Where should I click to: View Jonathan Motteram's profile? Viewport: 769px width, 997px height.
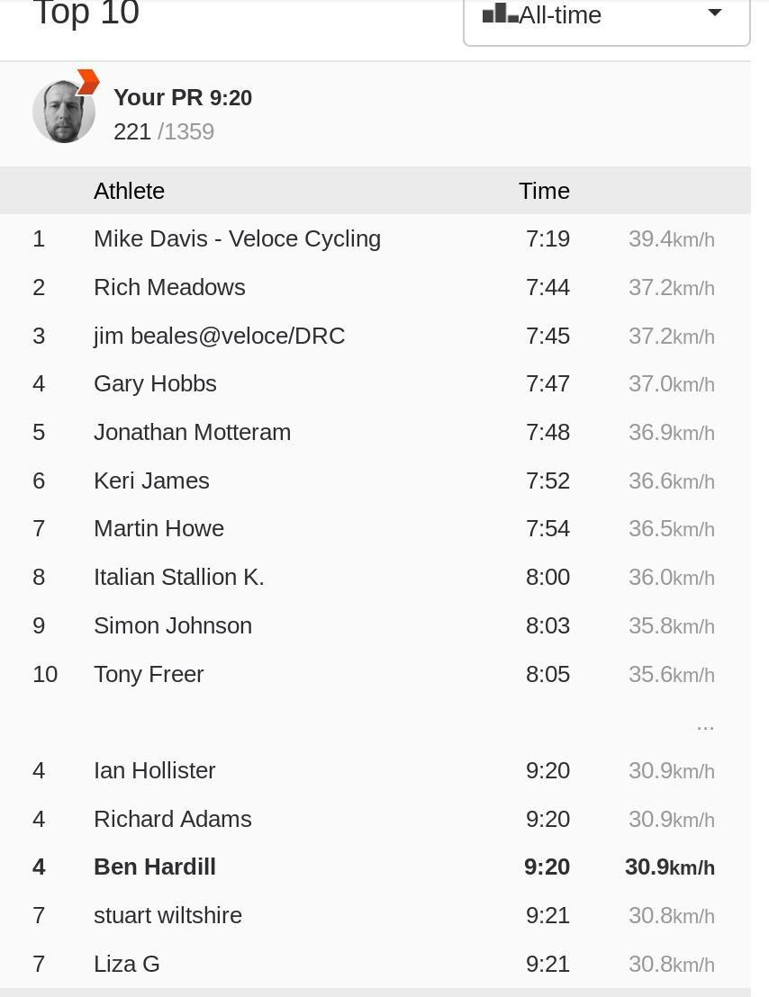pyautogui.click(x=192, y=432)
